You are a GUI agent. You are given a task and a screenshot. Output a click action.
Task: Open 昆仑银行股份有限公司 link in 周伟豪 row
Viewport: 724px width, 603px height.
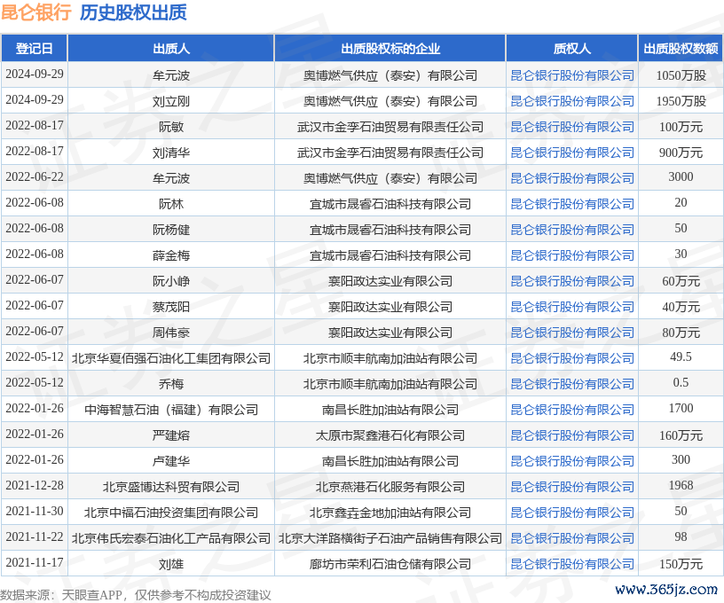click(x=571, y=333)
